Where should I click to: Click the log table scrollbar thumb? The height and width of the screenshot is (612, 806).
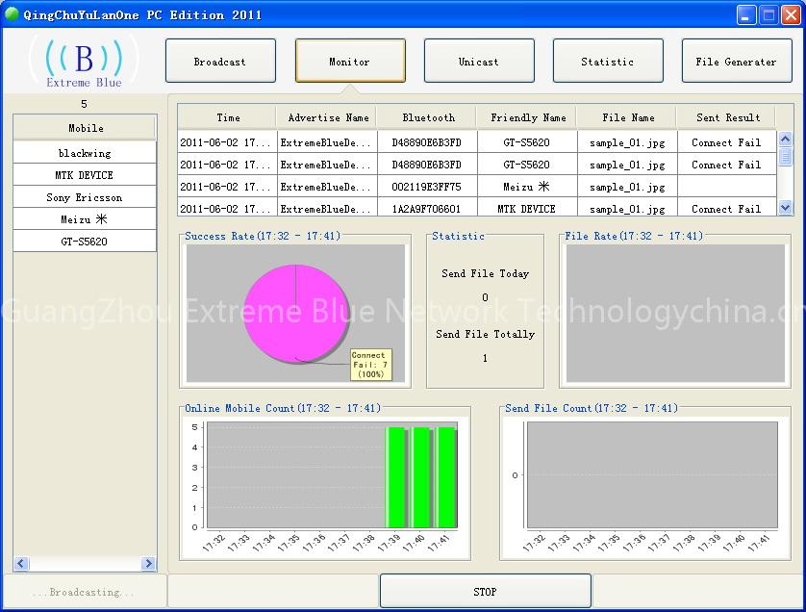coord(785,156)
